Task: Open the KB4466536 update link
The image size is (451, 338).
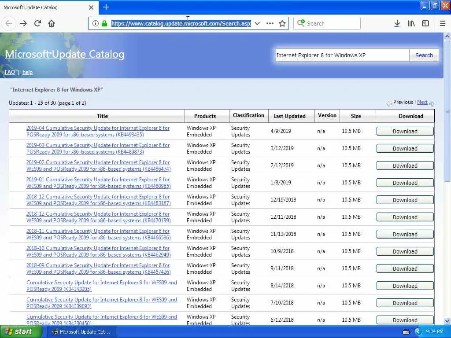Action: 98,234
